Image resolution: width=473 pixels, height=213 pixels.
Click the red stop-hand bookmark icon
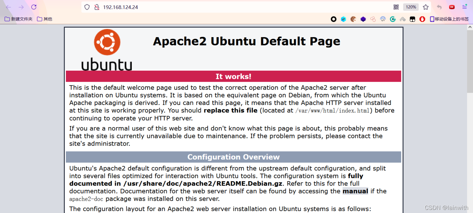[x=422, y=19]
